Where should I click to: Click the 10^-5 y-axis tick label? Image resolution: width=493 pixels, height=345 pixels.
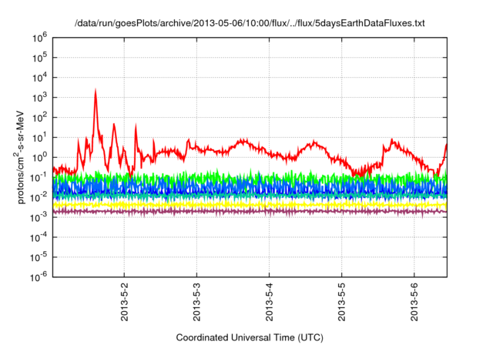point(39,257)
